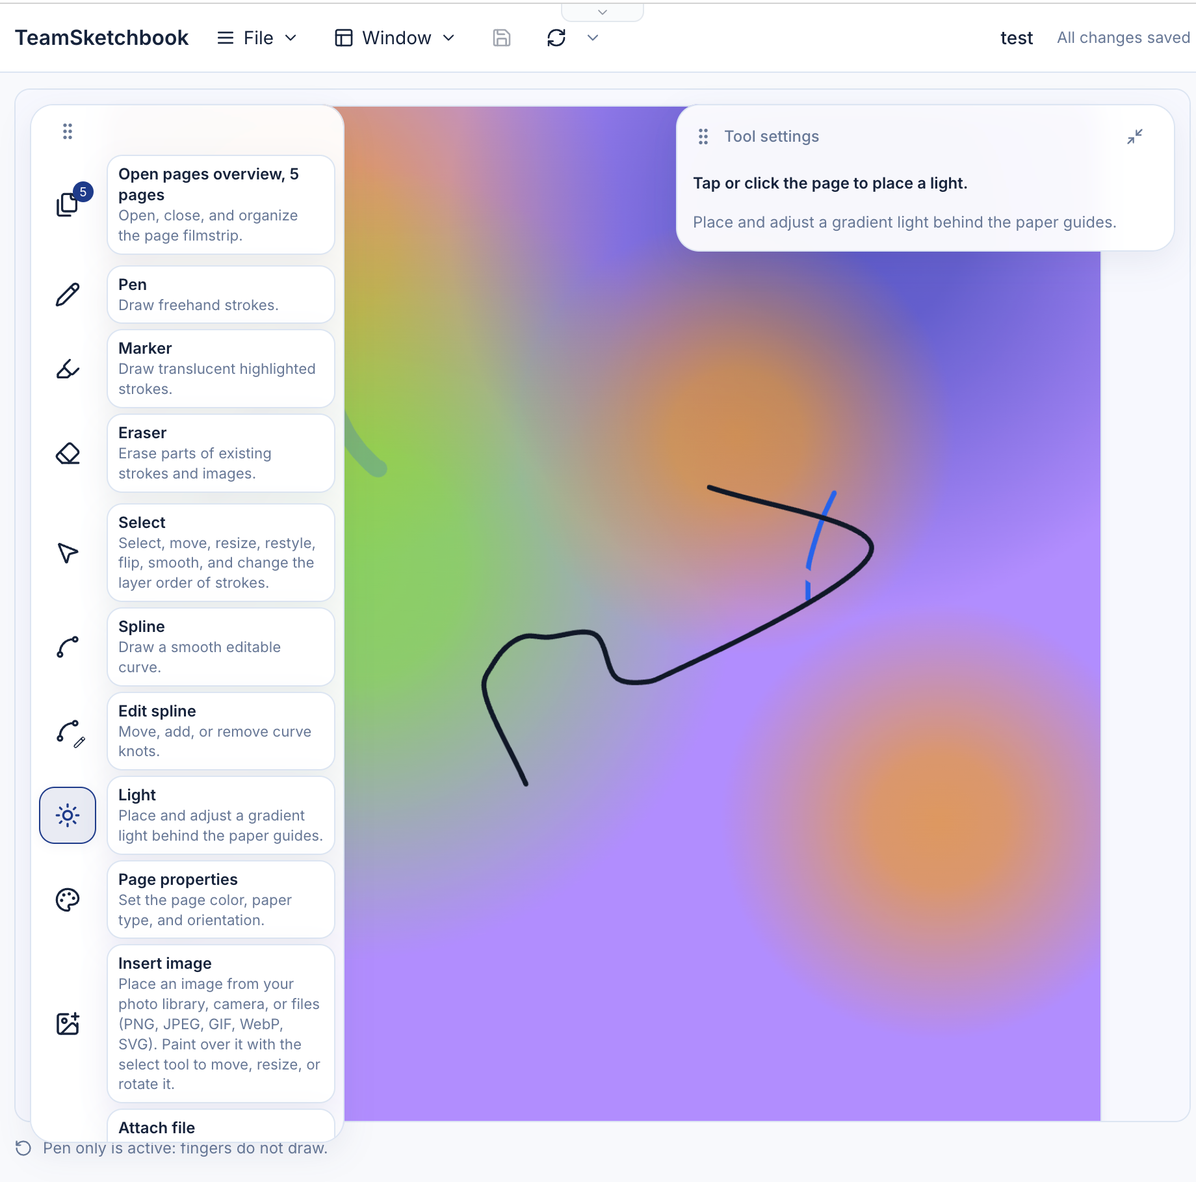Click the Insert image description card

(x=221, y=1024)
